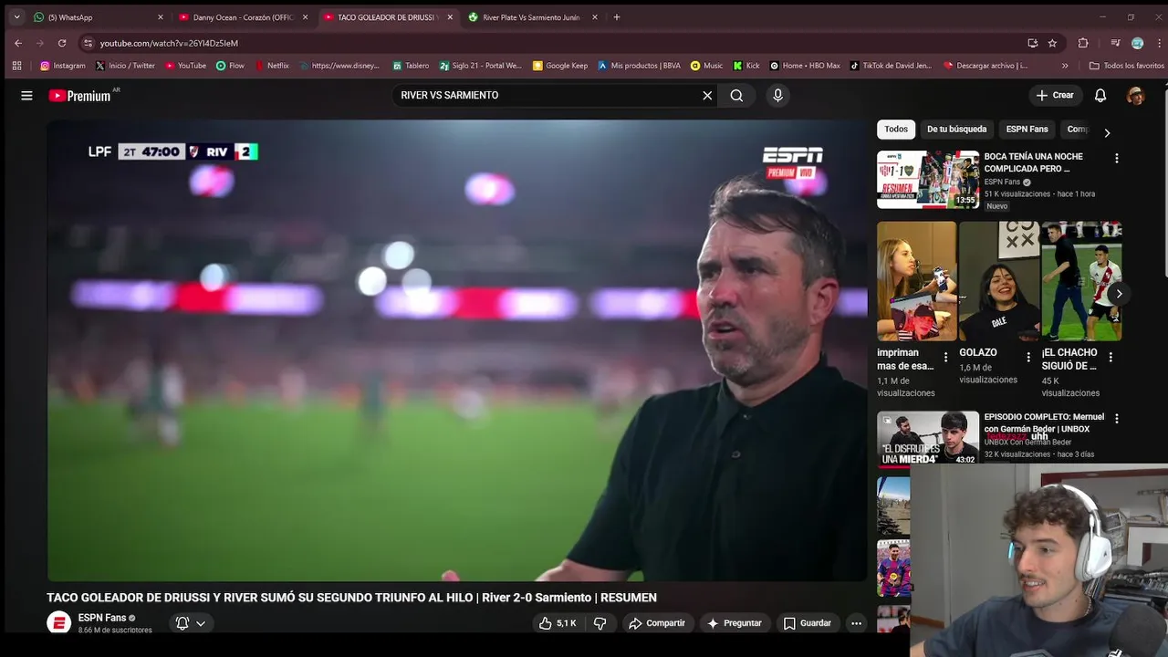This screenshot has width=1168, height=657.
Task: Open the ESPN Fans channel avatar
Action: click(x=58, y=622)
